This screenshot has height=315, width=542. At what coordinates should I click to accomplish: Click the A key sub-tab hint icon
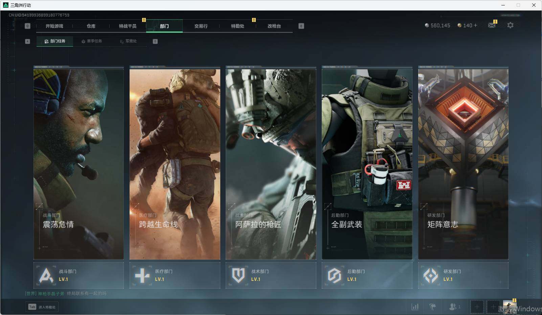tap(28, 41)
